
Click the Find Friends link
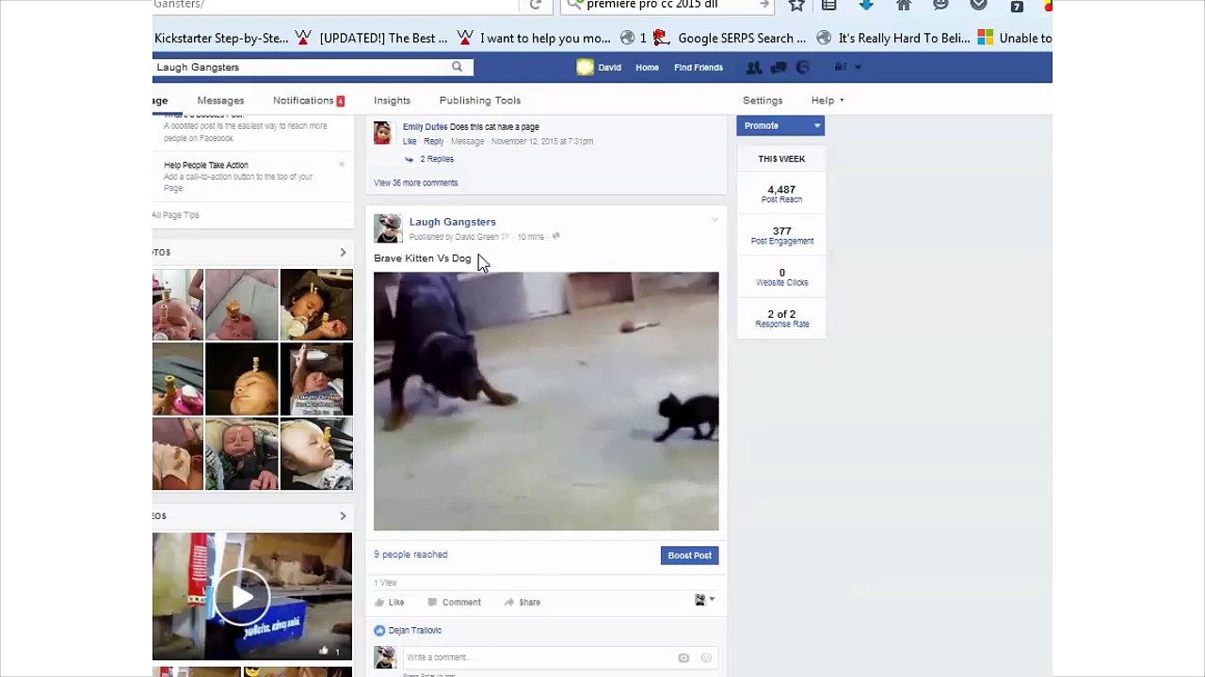click(699, 68)
